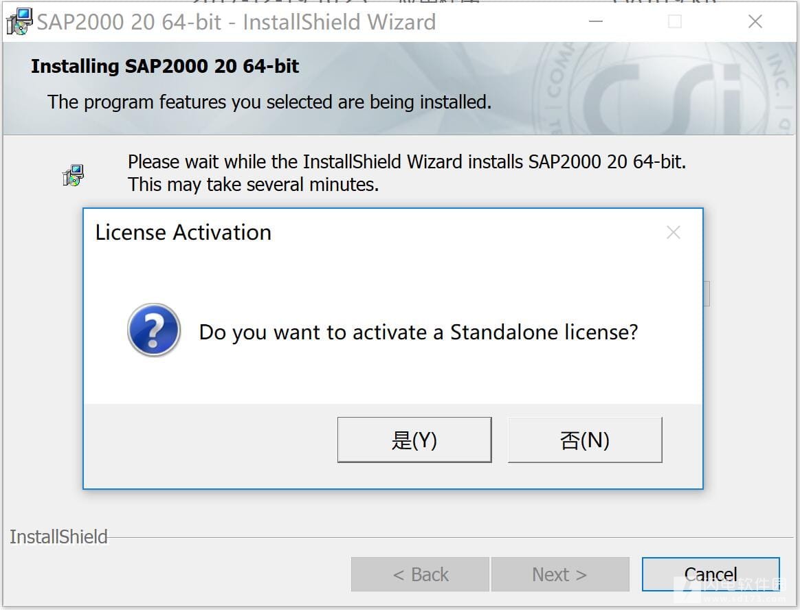The width and height of the screenshot is (800, 610).
Task: Click the 'License Activation' dialog title
Action: 184,233
